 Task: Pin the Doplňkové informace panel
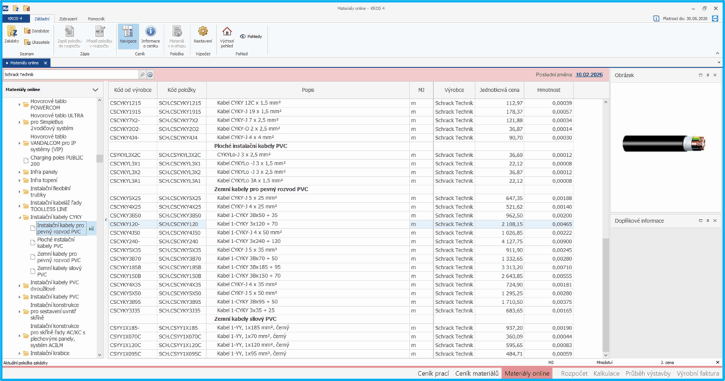coord(707,221)
